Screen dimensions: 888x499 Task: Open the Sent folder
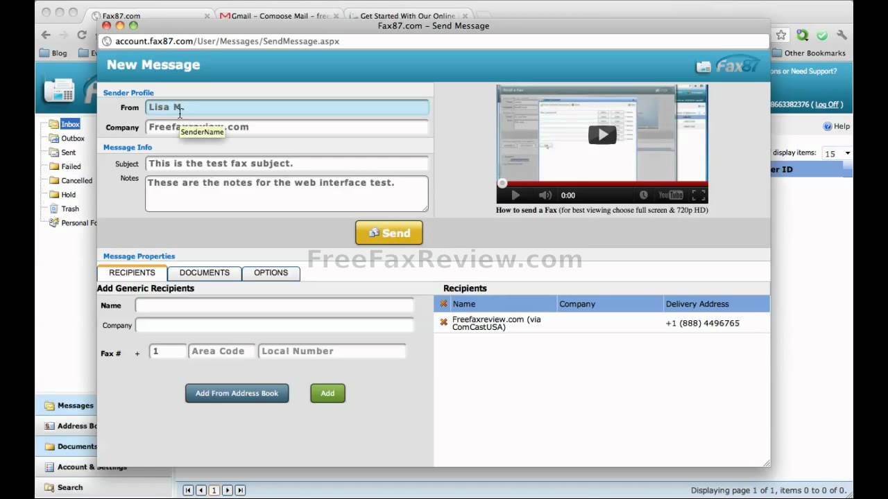pyautogui.click(x=69, y=152)
